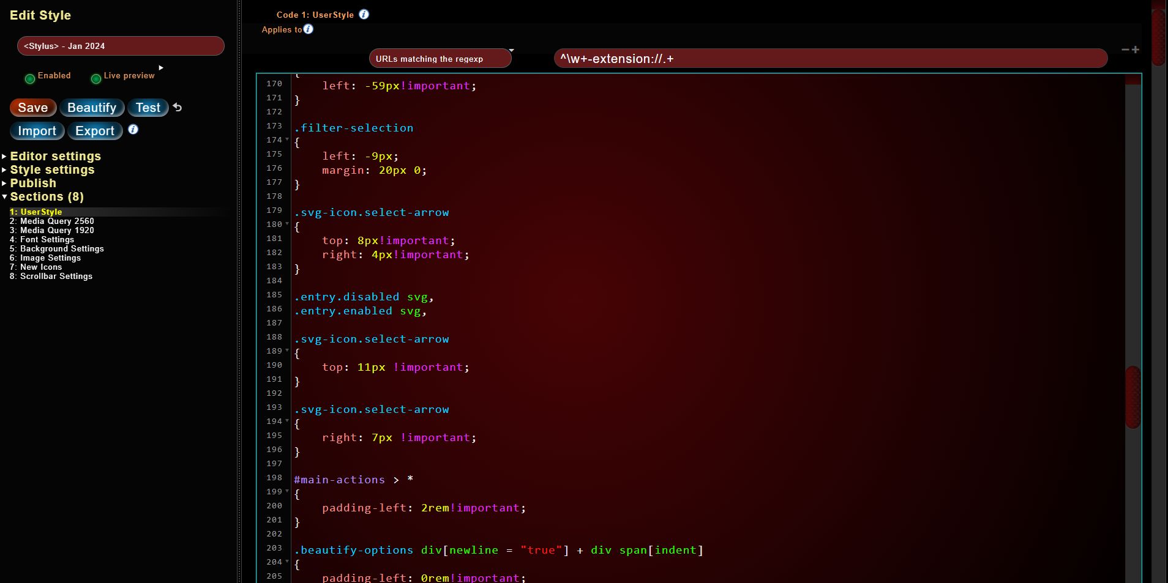Click the regexp field '^\w+-extension://.+'

[x=831, y=59]
